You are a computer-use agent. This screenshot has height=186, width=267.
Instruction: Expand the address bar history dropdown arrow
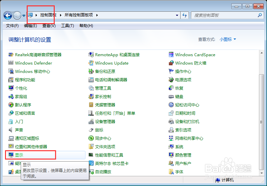tap(177, 15)
